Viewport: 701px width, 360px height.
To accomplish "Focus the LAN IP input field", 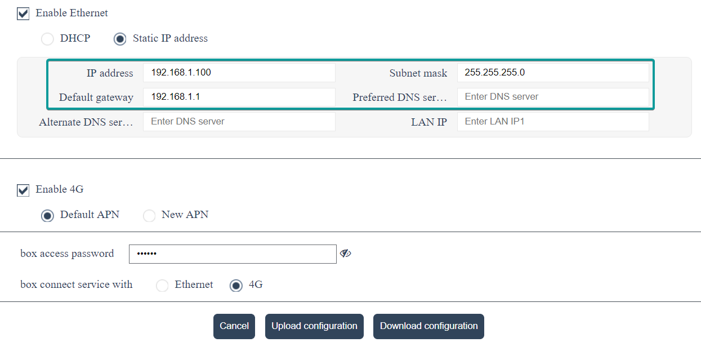I will tap(552, 122).
